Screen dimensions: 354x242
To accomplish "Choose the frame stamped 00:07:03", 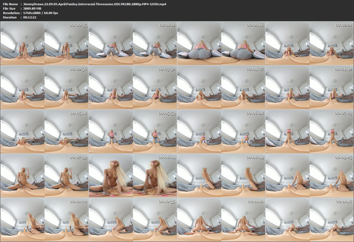I will click(309, 132).
